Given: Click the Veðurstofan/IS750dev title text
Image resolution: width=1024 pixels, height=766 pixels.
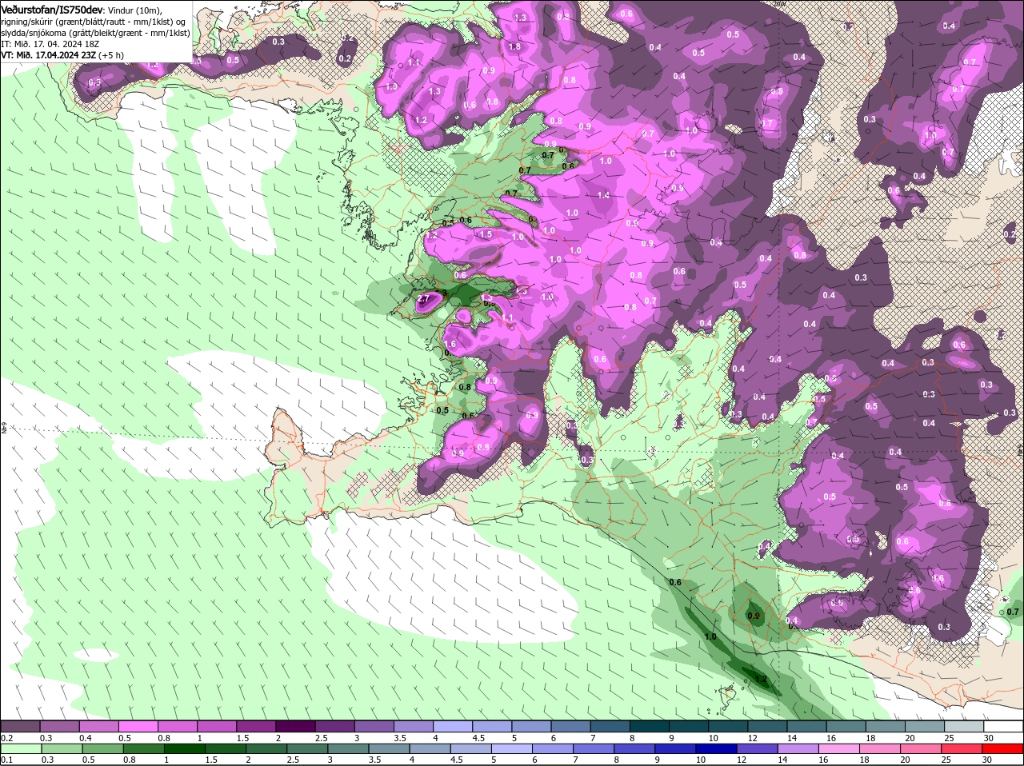Looking at the screenshot, I should point(52,9).
